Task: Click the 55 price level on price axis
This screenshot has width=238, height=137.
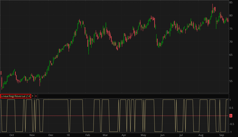Action: [x=231, y=81]
